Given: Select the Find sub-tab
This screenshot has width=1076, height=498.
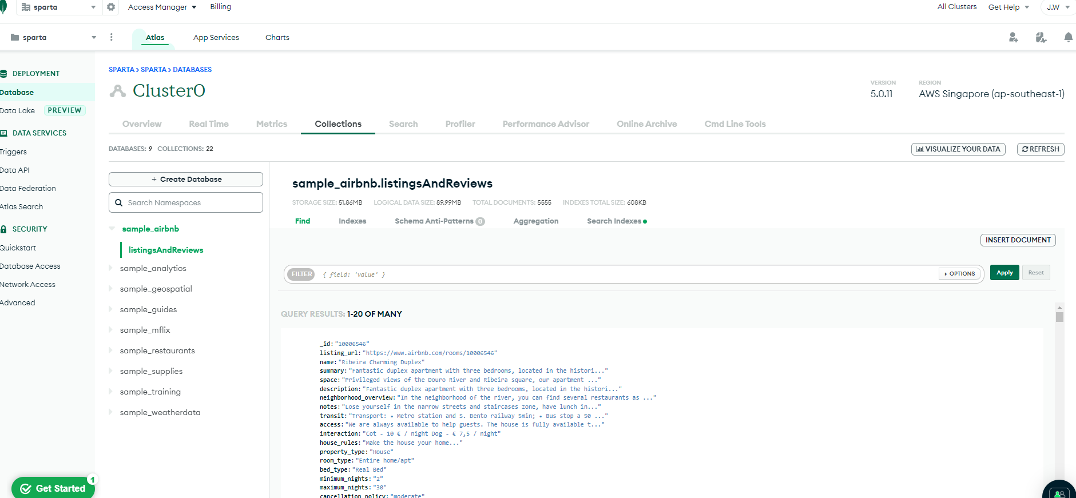Looking at the screenshot, I should tap(303, 221).
